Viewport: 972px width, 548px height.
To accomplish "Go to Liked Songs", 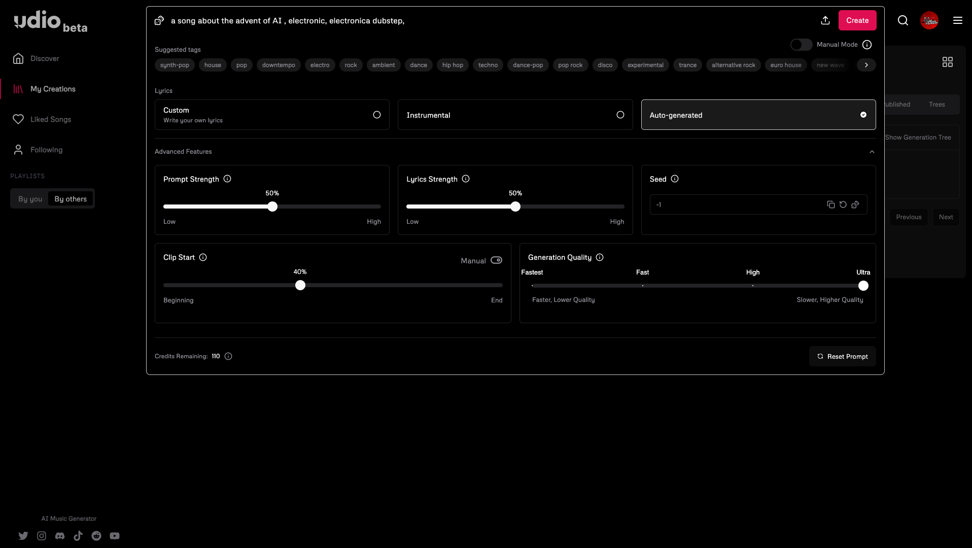I will tap(51, 119).
